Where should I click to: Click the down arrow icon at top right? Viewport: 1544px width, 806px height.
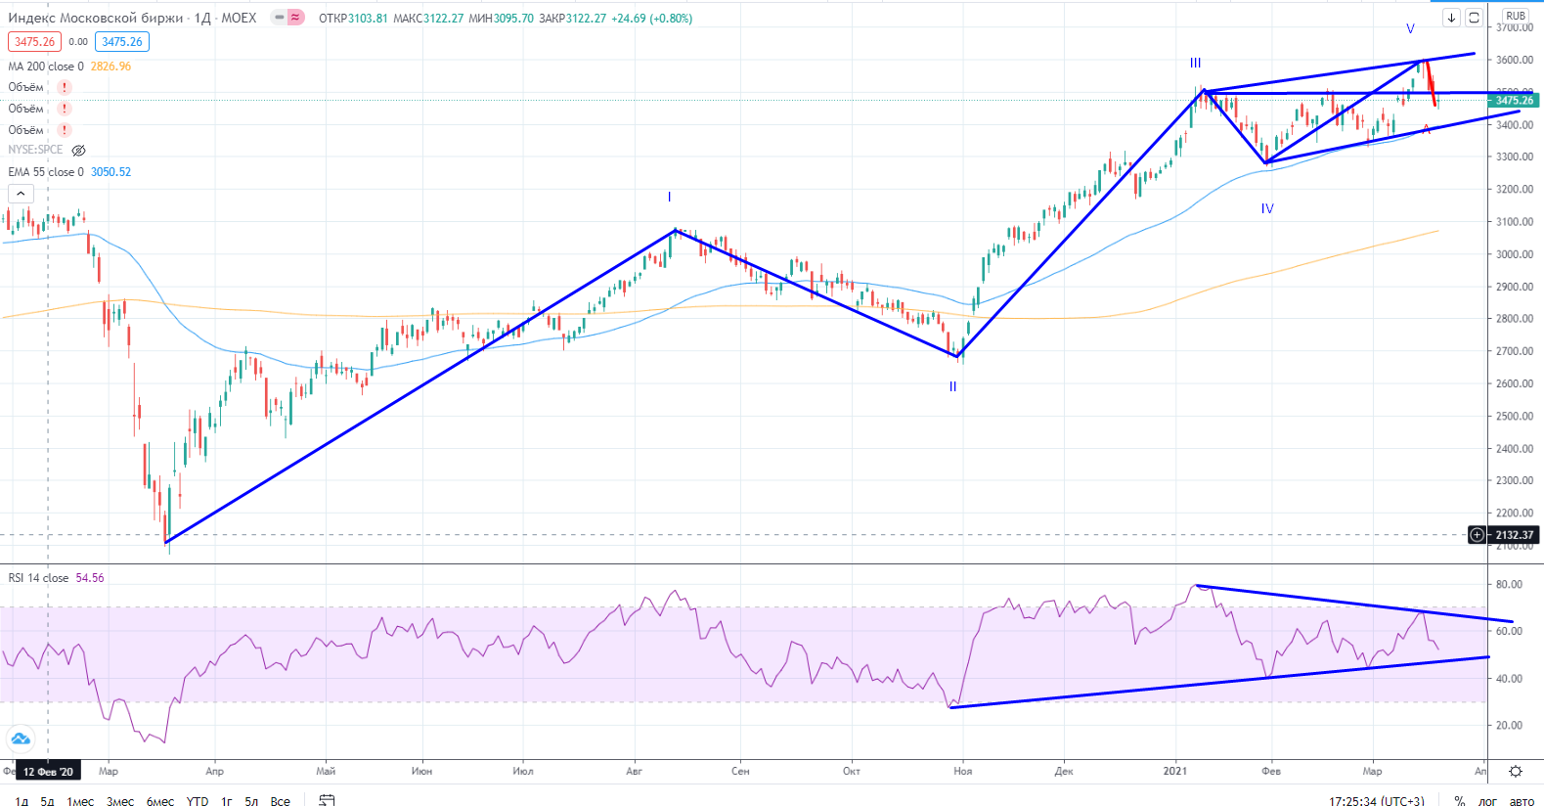click(x=1451, y=18)
